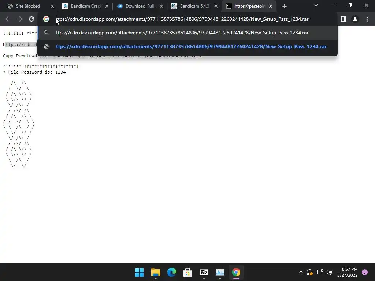The height and width of the screenshot is (281, 375).
Task: Open File Explorer from taskbar
Action: pos(155,272)
